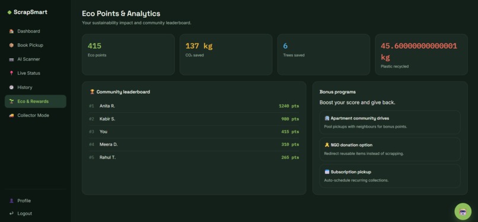This screenshot has height=222, width=478.
Task: Click the building icon for Apartment community drives
Action: 327,118
